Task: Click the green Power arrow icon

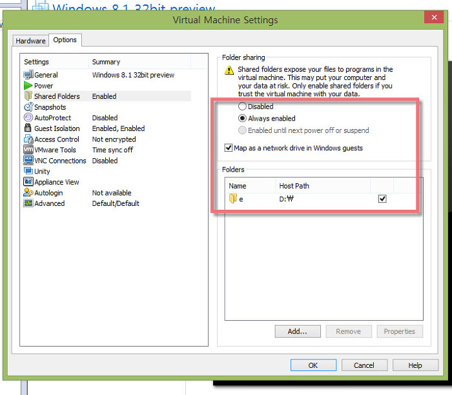Action: click(28, 86)
